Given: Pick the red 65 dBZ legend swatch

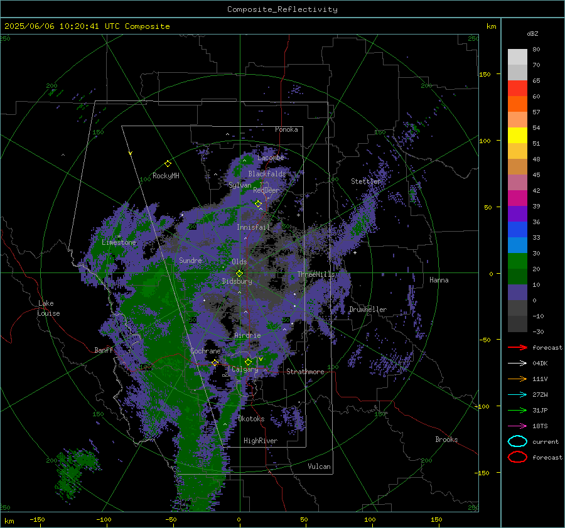Looking at the screenshot, I should pos(517,89).
